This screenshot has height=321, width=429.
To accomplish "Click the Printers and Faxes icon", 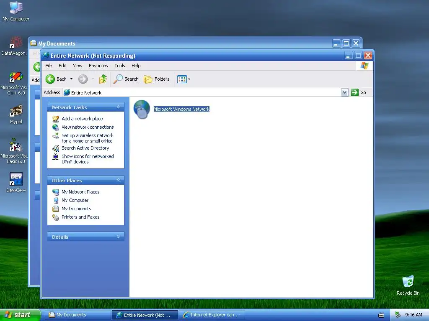I will (56, 217).
